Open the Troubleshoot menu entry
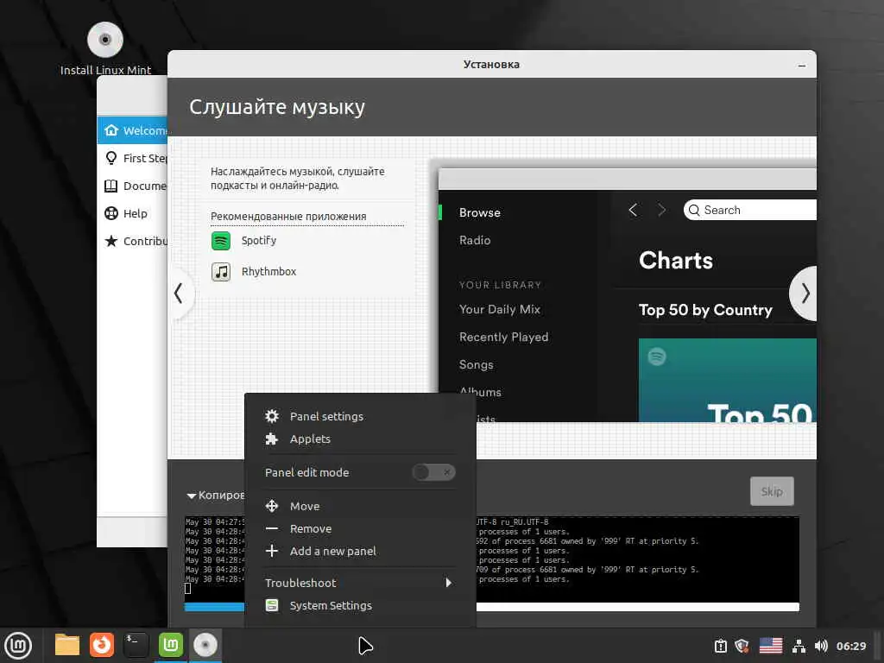This screenshot has width=884, height=663. (360, 583)
